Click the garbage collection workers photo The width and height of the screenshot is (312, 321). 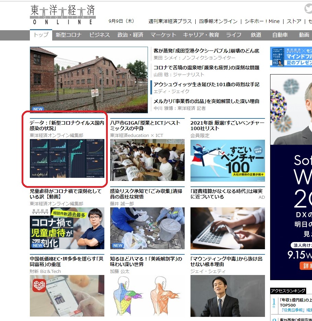(147, 228)
